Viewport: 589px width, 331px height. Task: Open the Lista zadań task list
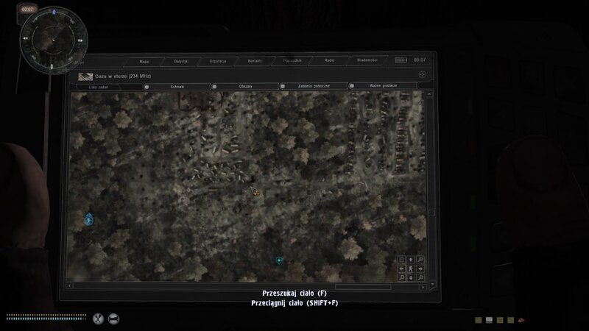pos(88,86)
